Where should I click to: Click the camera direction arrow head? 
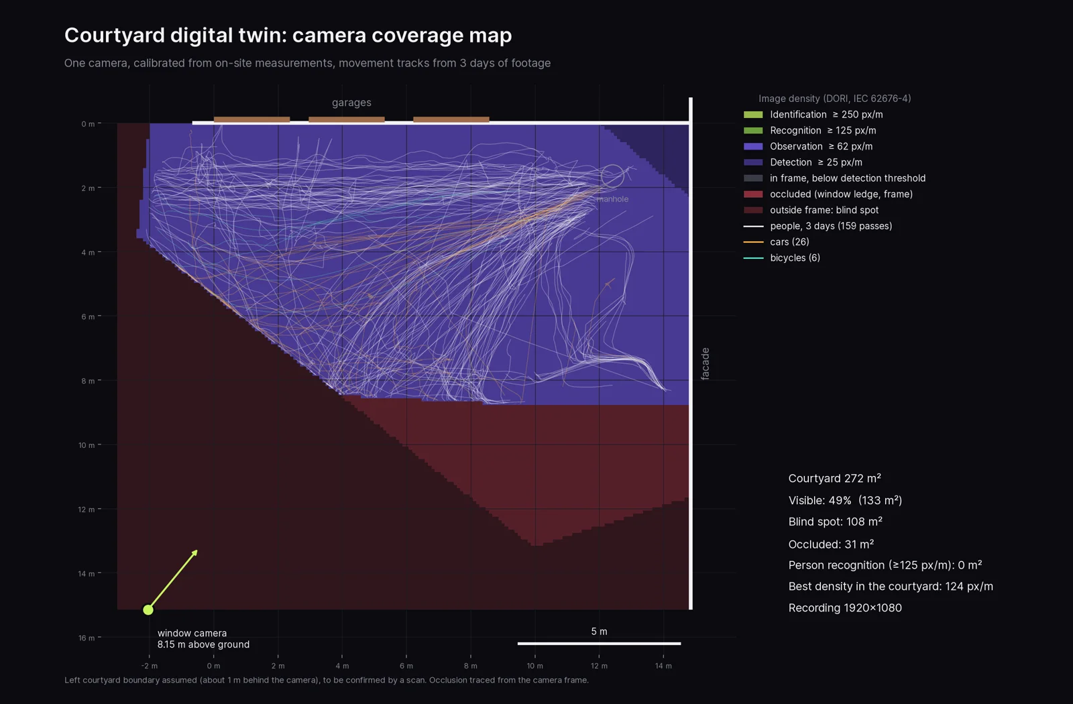(194, 553)
